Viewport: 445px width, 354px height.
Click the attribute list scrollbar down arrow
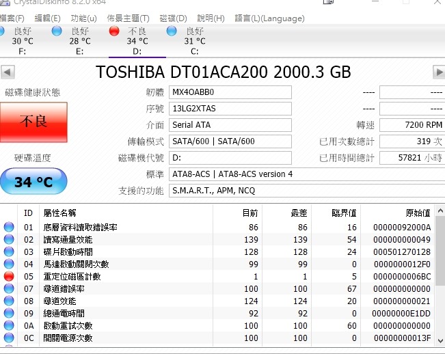coord(440,340)
